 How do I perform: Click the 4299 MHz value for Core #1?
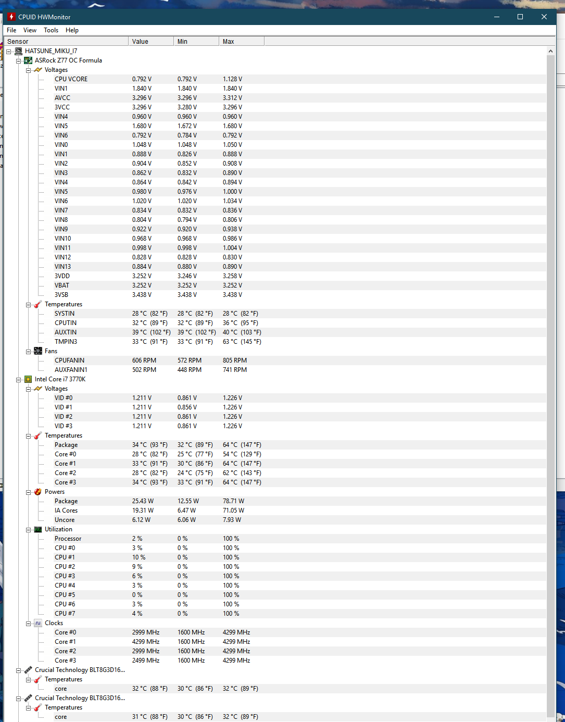[146, 642]
